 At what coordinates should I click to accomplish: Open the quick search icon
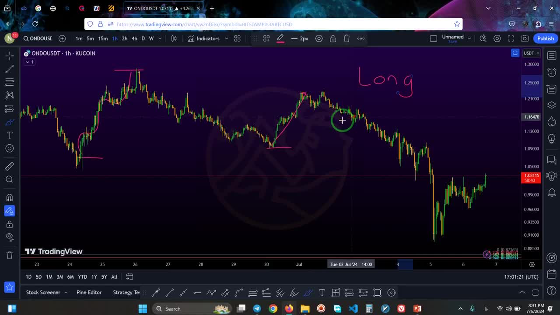point(483,38)
